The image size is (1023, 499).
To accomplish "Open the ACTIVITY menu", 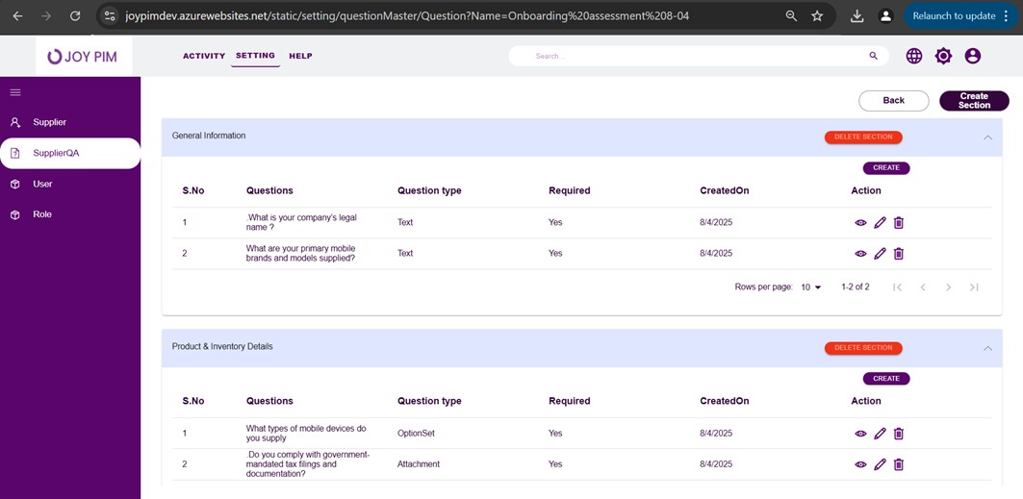I will (204, 56).
